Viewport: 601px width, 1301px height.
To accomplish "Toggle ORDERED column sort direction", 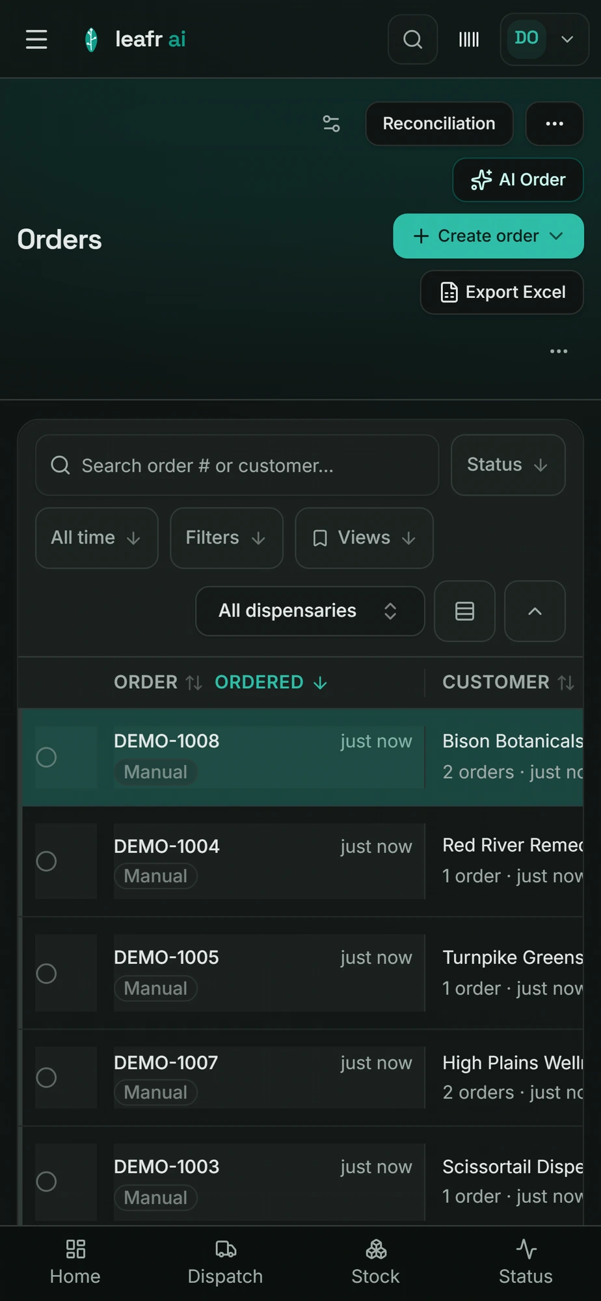I will point(271,682).
